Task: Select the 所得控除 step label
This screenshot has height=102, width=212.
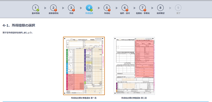Action: tap(89, 13)
